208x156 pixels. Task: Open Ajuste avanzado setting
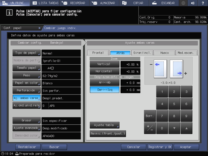tap(27, 128)
